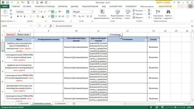
Task: Click the Insert Function fx icon
Action: tap(51, 26)
